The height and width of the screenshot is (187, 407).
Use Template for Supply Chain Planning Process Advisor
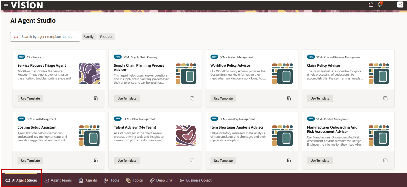pyautogui.click(x=127, y=98)
